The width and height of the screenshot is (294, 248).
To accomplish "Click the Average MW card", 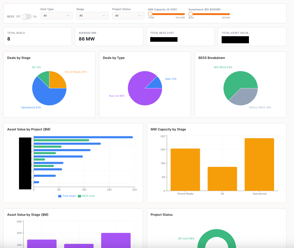I will click(x=109, y=37).
